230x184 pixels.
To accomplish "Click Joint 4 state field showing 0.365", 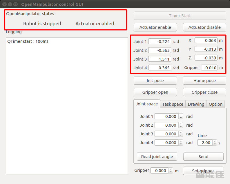I will tap(160, 68).
